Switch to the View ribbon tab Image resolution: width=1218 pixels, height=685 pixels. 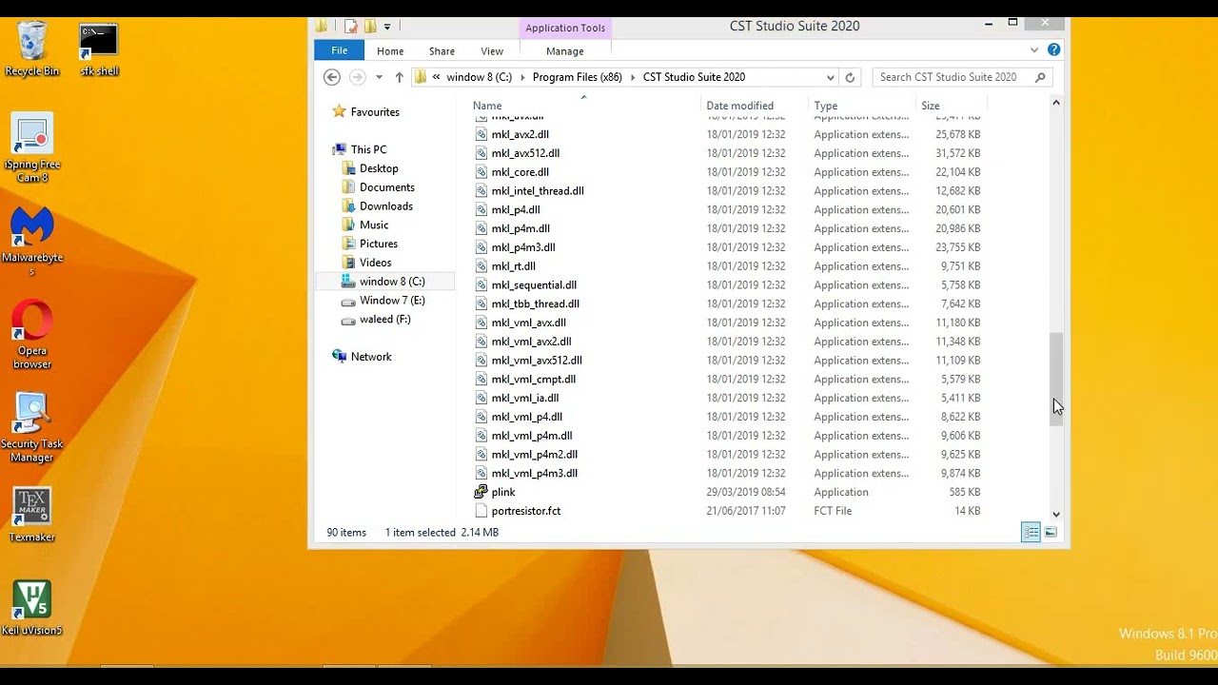click(x=492, y=51)
